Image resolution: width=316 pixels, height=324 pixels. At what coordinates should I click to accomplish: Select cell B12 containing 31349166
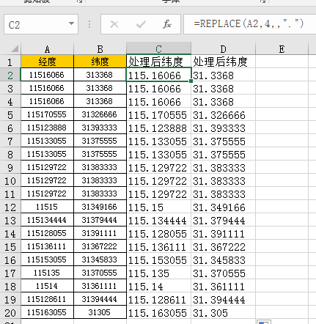click(x=100, y=207)
